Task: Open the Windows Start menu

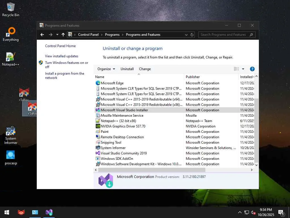Action: click(7, 212)
